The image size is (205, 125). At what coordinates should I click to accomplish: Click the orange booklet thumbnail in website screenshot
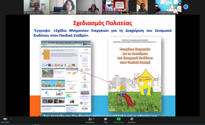46,54
